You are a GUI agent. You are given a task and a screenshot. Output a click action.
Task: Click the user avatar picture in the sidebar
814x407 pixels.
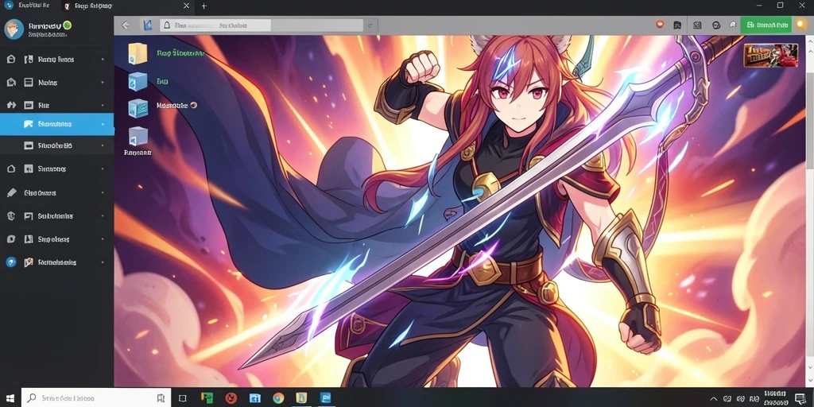(14, 29)
